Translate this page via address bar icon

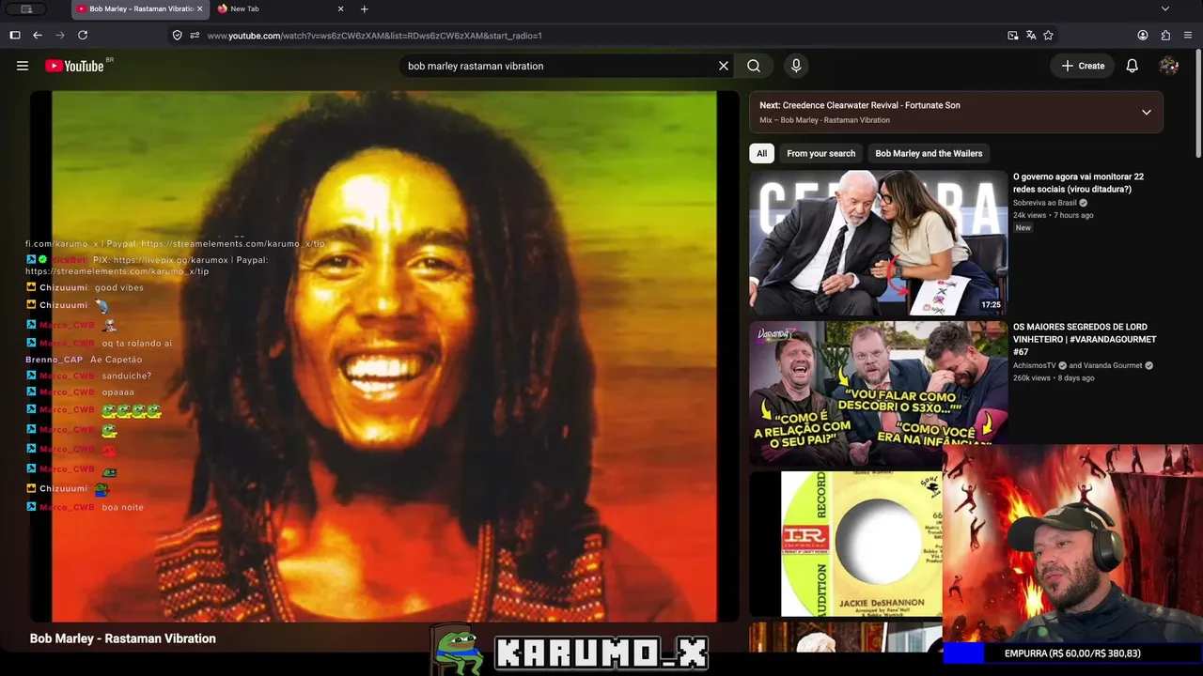tap(1031, 36)
